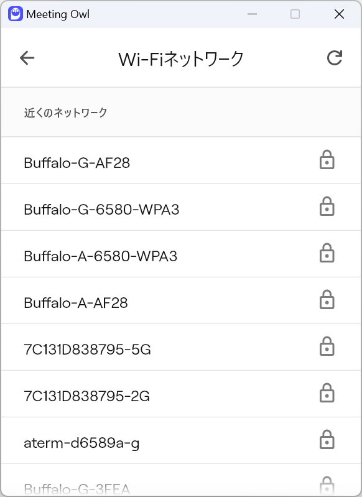Screen dimensions: 362x497
Task: Click the lock icon for aterm-d6589a-g
Action: point(327,439)
